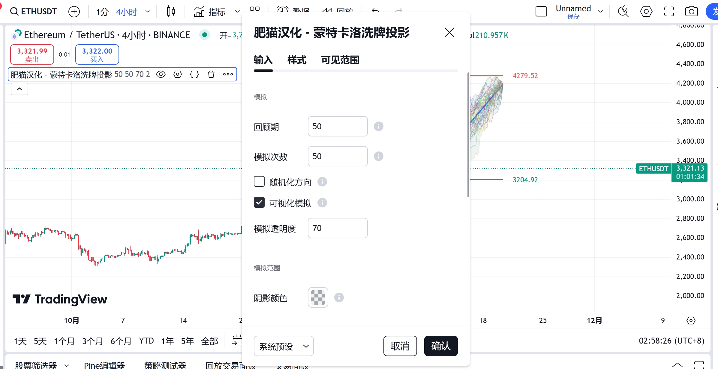
Task: Click the 确认 button
Action: (x=441, y=346)
